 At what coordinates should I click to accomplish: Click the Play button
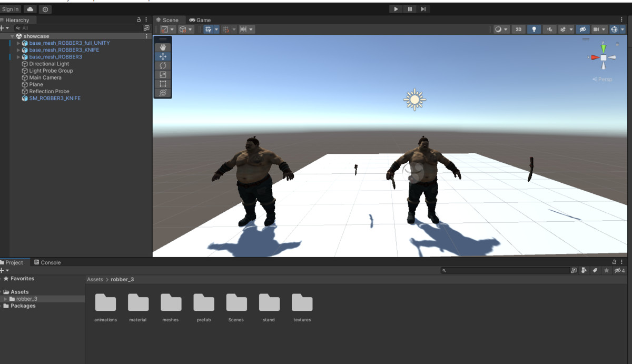coord(396,9)
